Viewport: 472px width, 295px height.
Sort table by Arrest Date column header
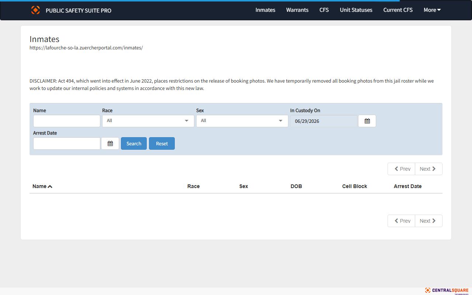tap(408, 186)
